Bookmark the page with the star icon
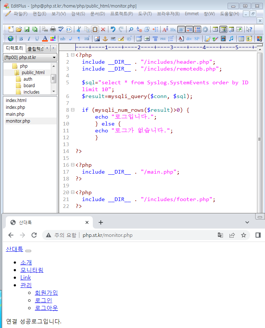 [243, 235]
